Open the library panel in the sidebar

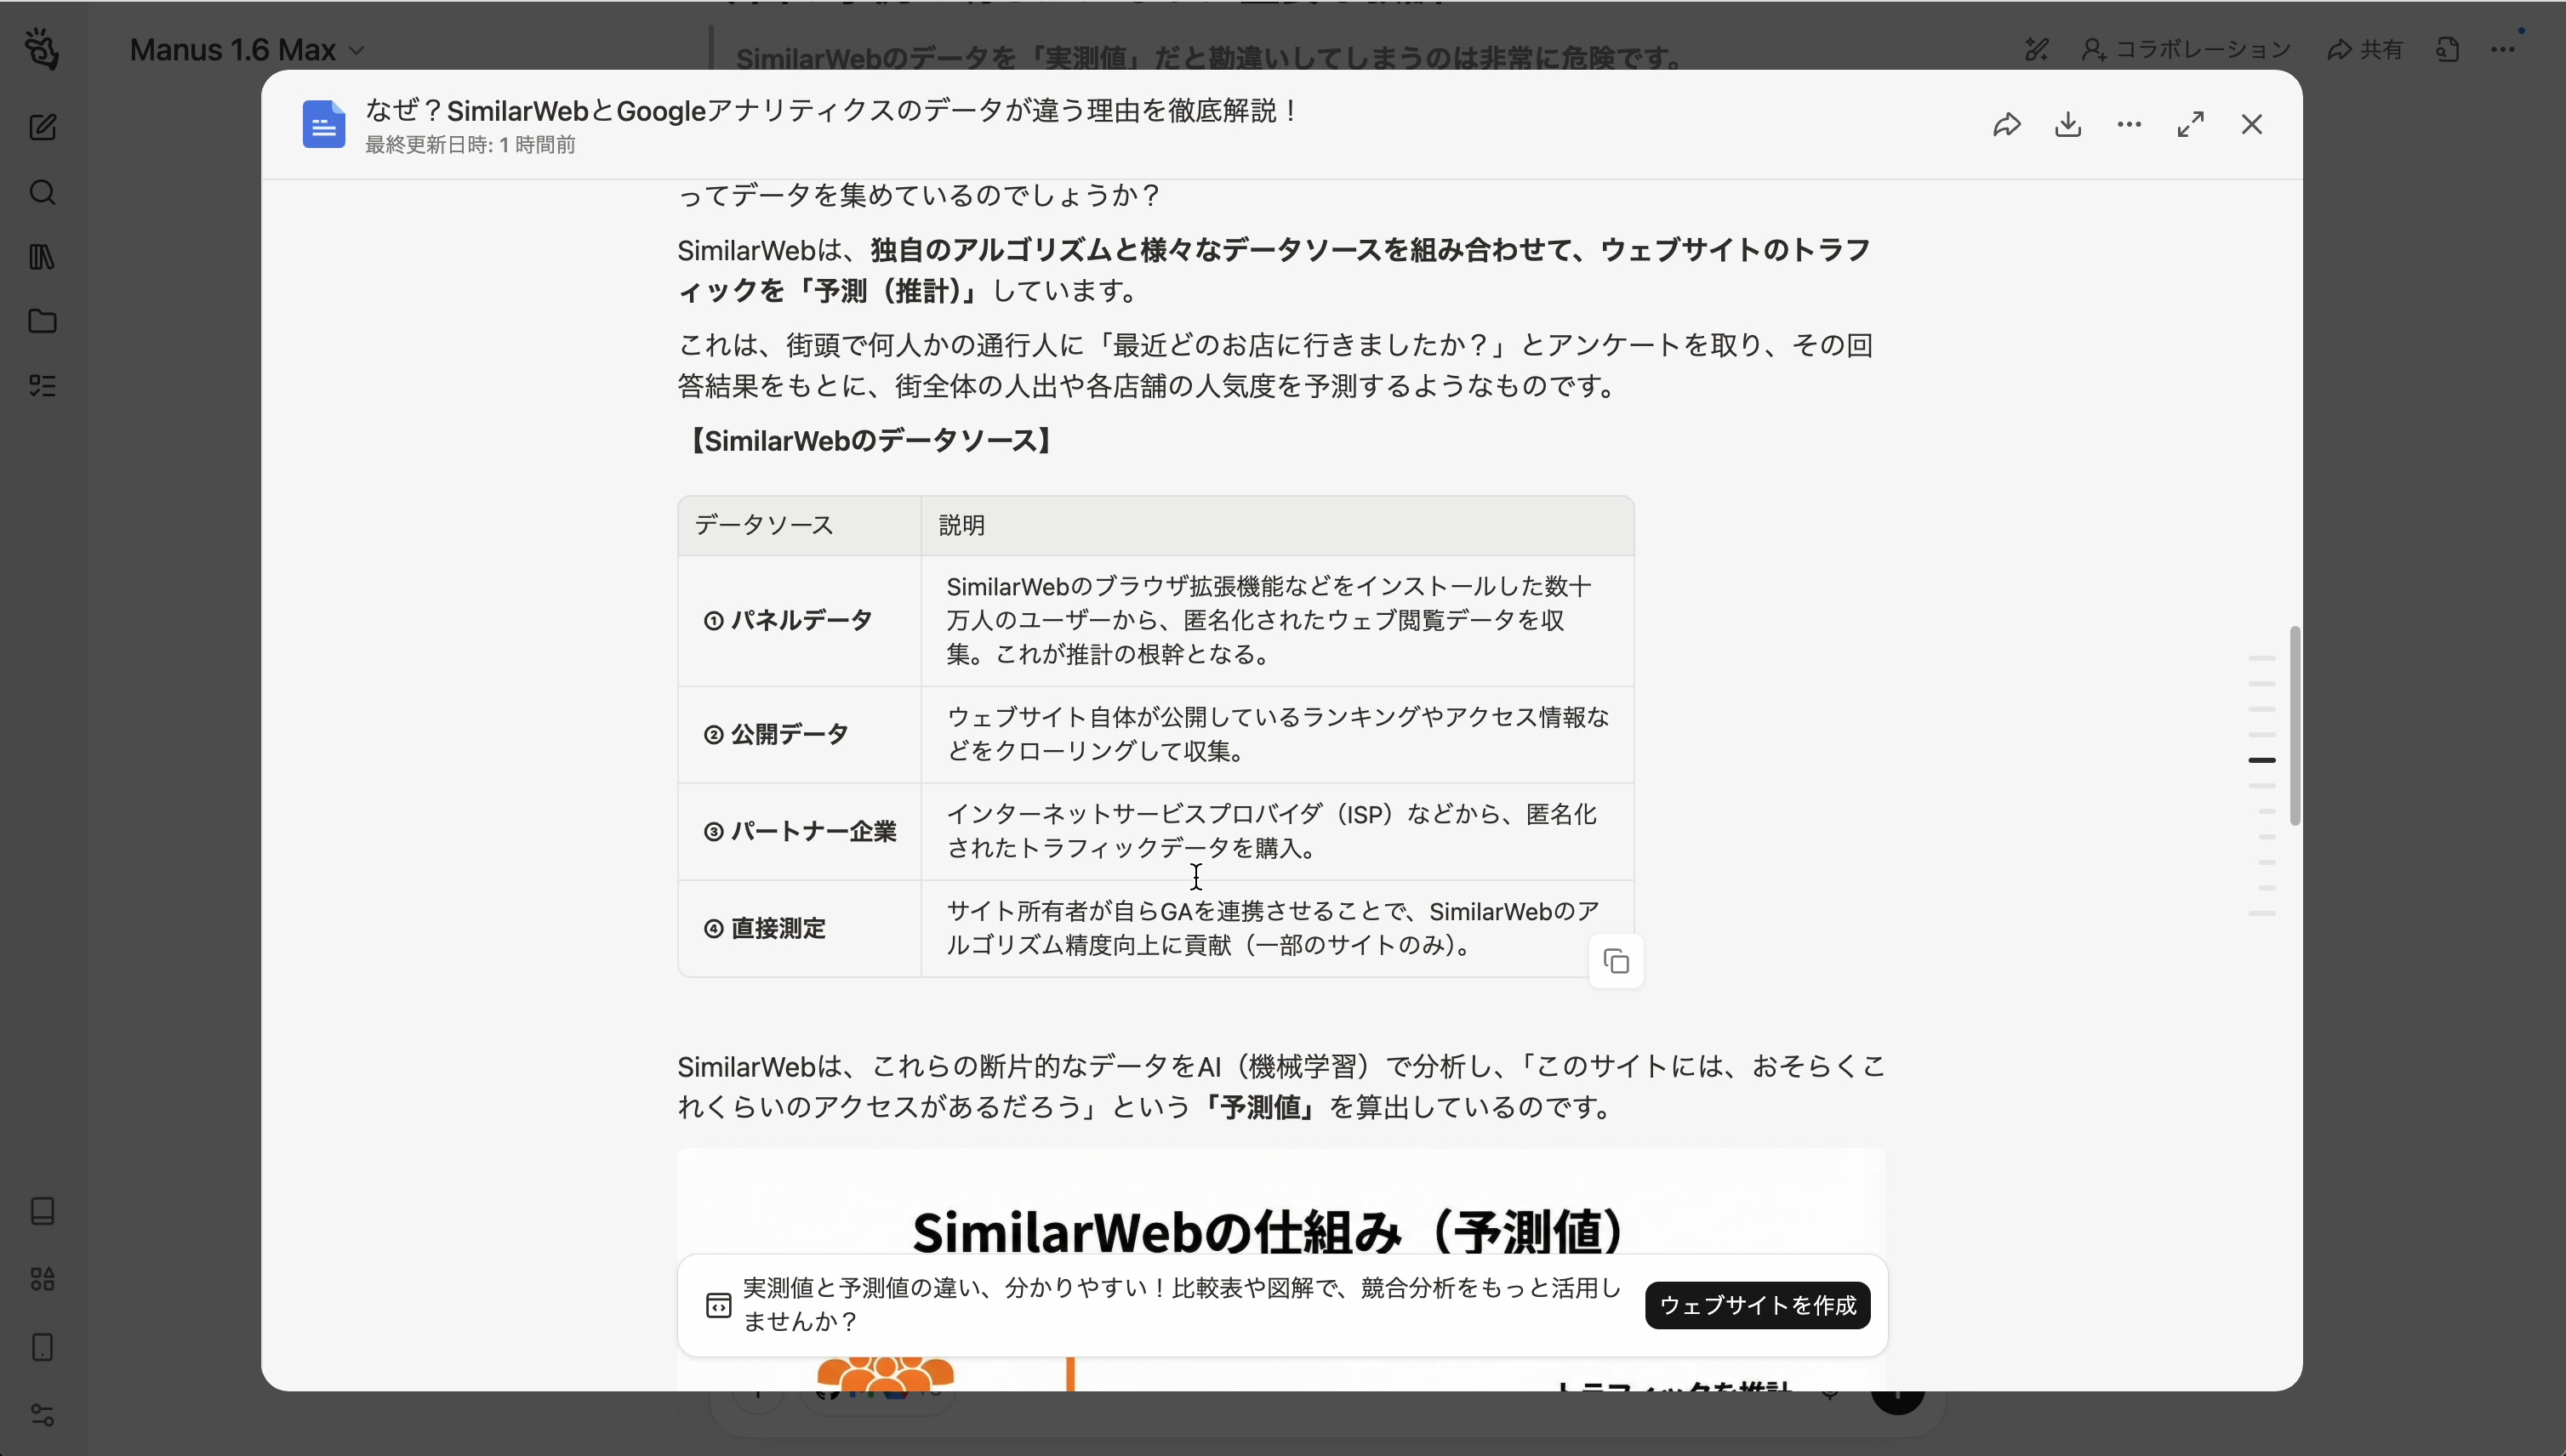click(x=42, y=257)
